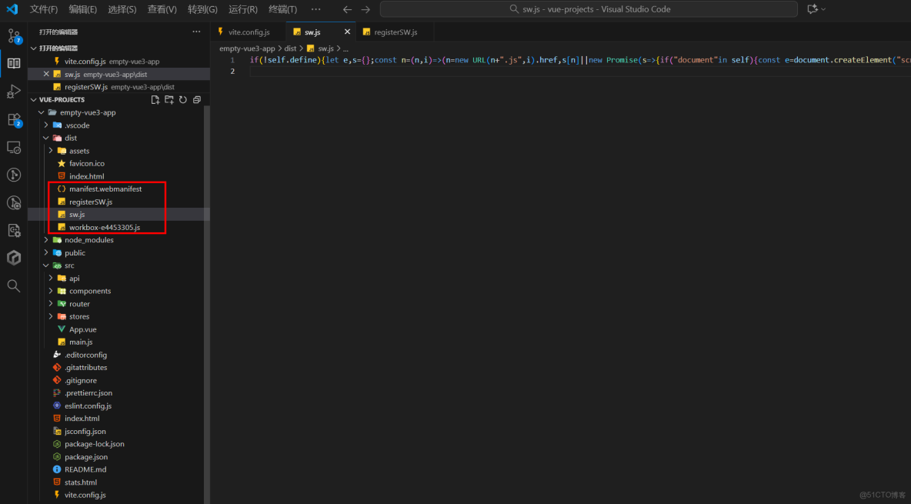The image size is (911, 504).
Task: Select manifest.webmanifest in the dist folder
Action: pos(105,189)
